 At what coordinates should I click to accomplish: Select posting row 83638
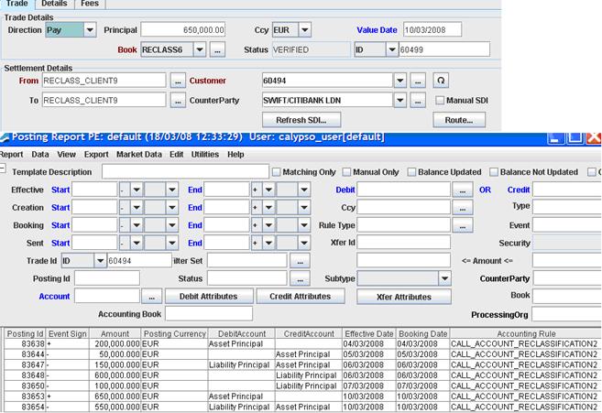coord(301,344)
